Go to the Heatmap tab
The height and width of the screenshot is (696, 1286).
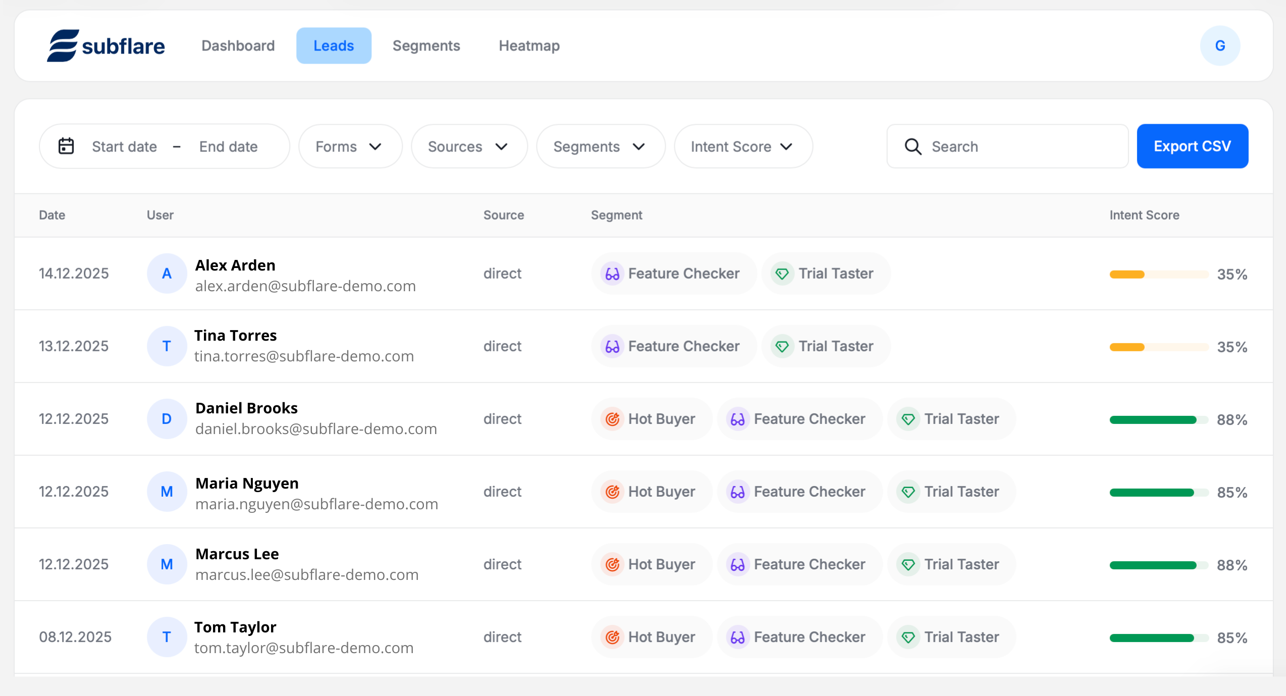[529, 46]
